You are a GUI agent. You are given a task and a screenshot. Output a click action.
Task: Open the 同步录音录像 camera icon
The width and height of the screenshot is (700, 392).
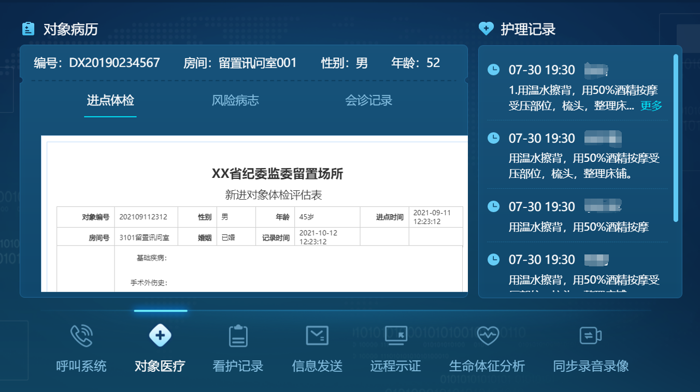(590, 335)
